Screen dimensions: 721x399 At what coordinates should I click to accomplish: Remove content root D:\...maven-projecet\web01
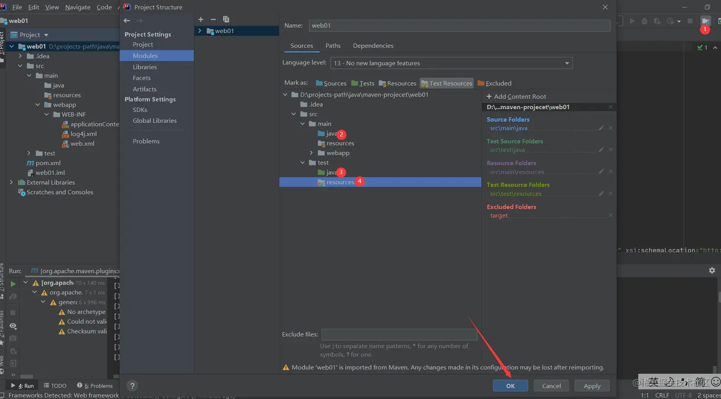pos(610,107)
